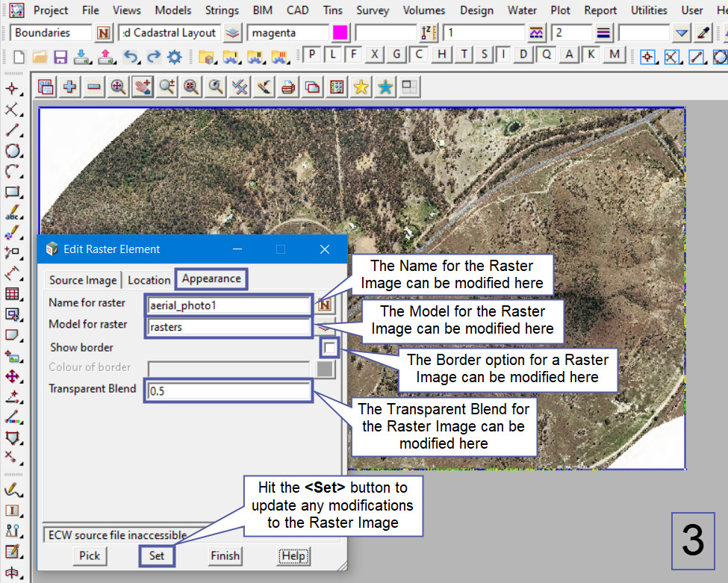
Task: Click the Save floppy disk icon
Action: [60, 56]
